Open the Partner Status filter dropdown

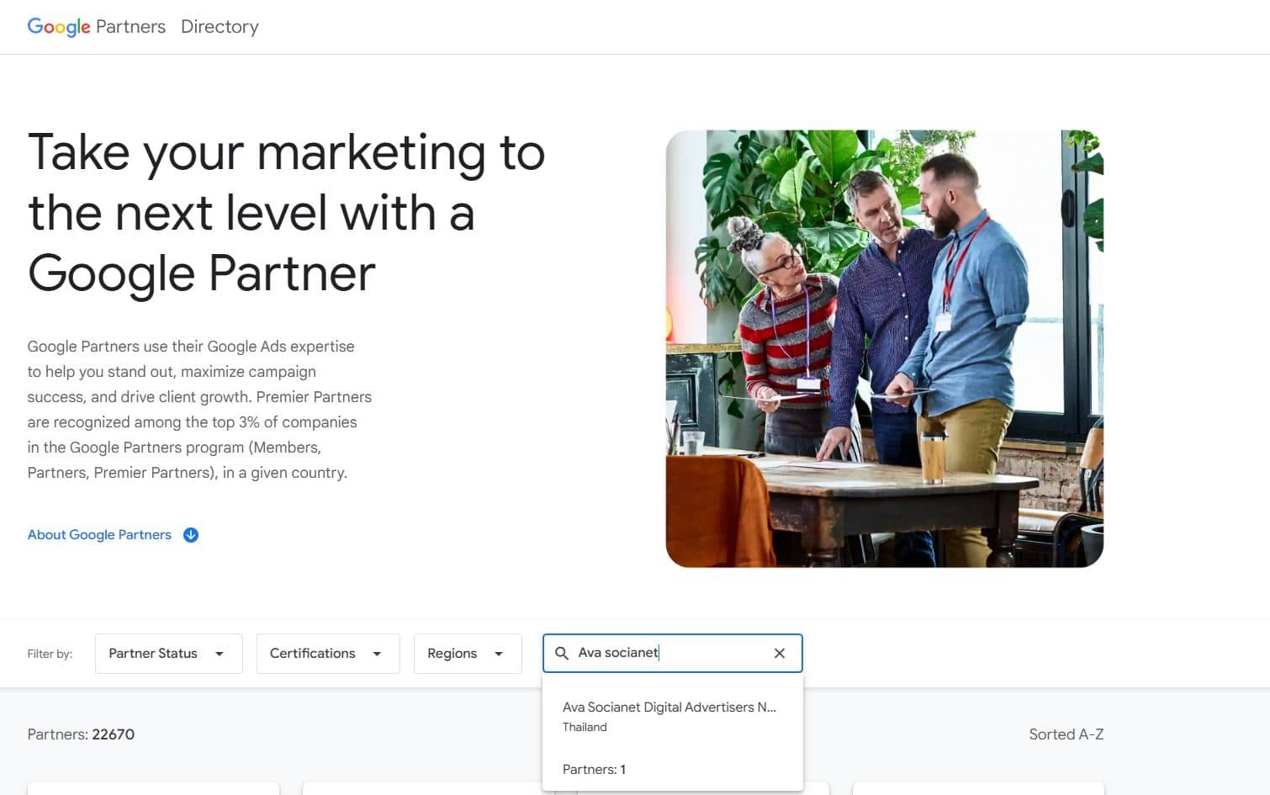pos(169,654)
